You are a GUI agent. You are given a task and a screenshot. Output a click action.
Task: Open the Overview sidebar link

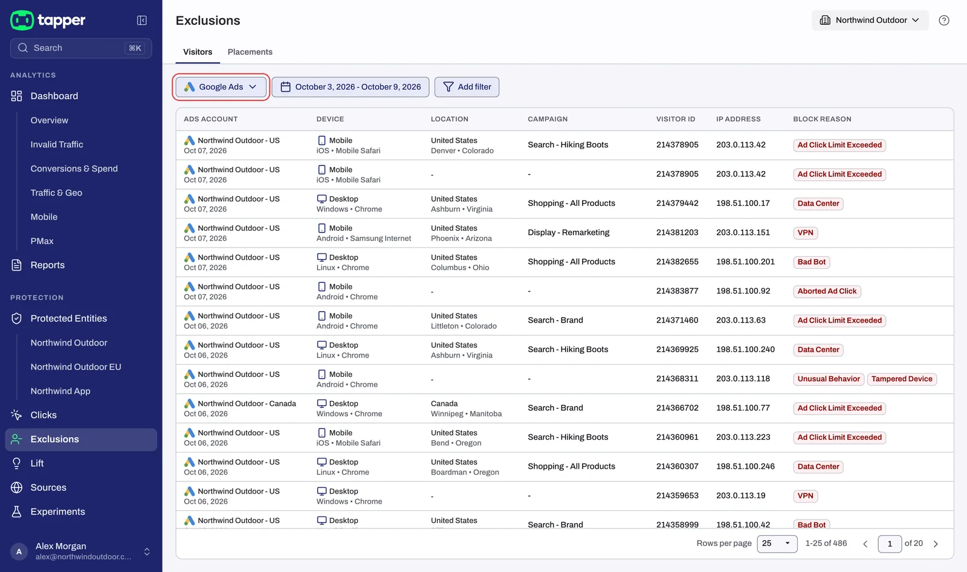click(50, 120)
